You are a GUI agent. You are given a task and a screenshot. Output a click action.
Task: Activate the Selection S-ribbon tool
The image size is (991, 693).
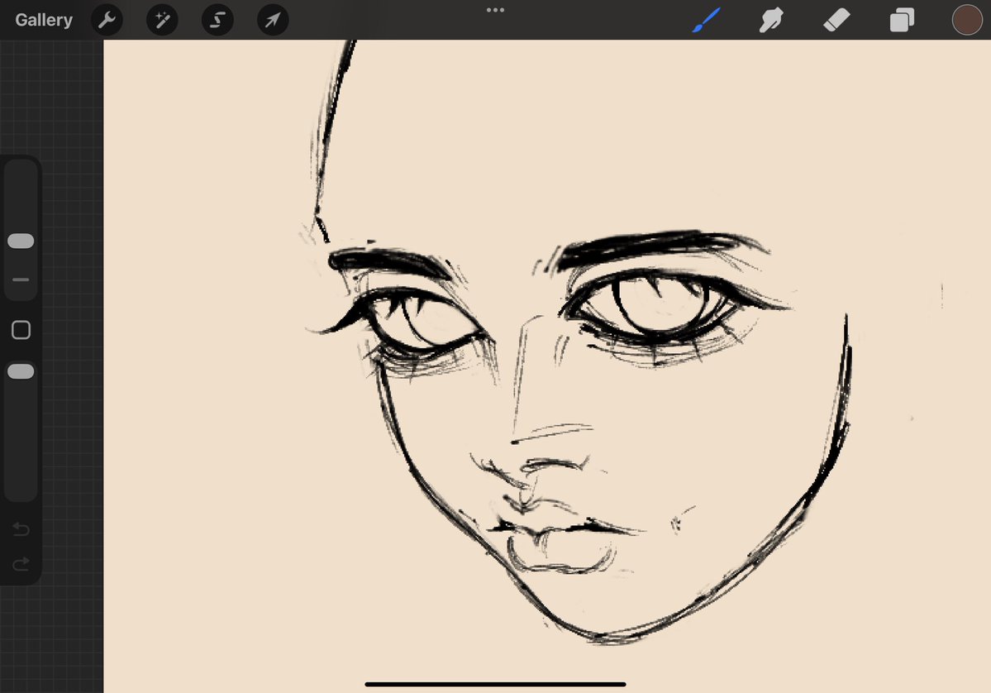tap(217, 20)
